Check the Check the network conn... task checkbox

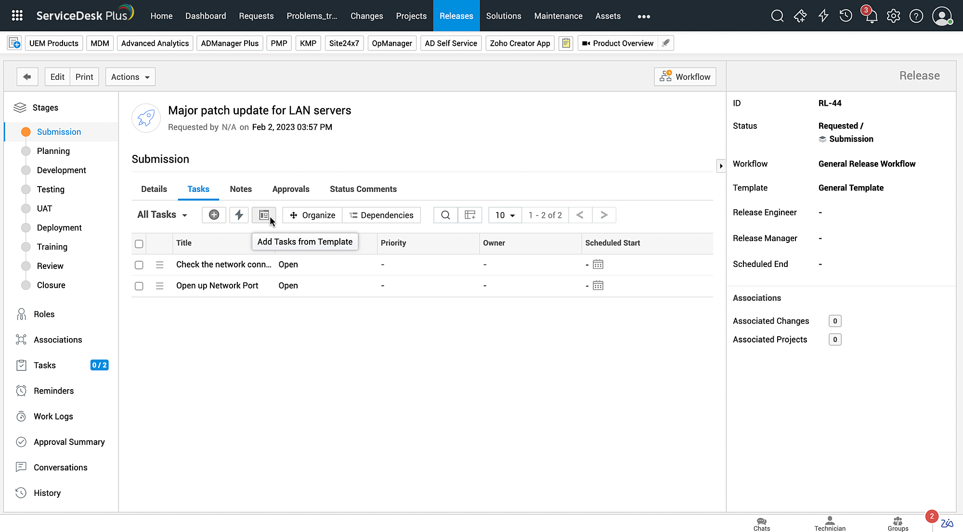139,265
